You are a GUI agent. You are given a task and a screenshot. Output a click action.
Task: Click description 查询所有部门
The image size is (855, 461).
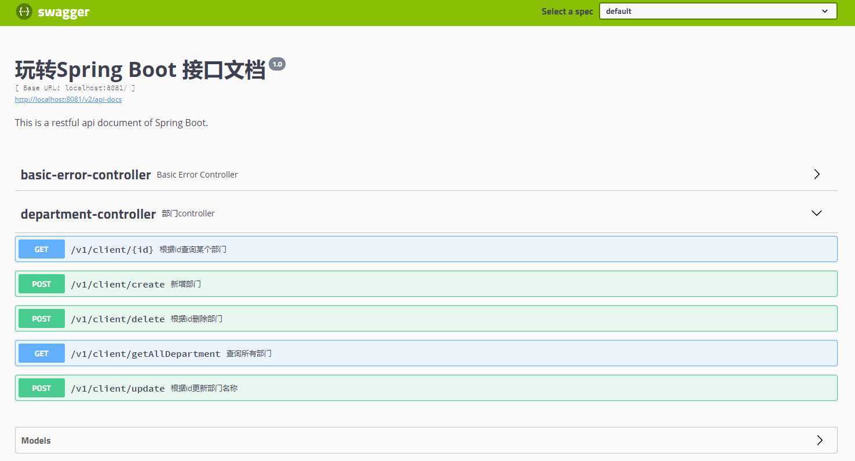(249, 353)
